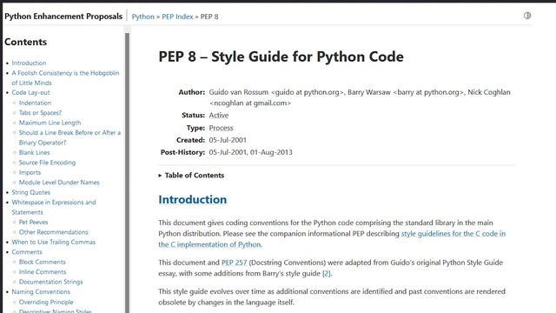Click Post-History dates text
This screenshot has height=313, width=556.
(x=250, y=152)
